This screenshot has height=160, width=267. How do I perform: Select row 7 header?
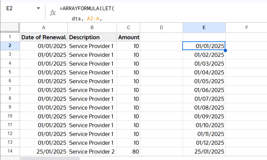[x=10, y=90]
